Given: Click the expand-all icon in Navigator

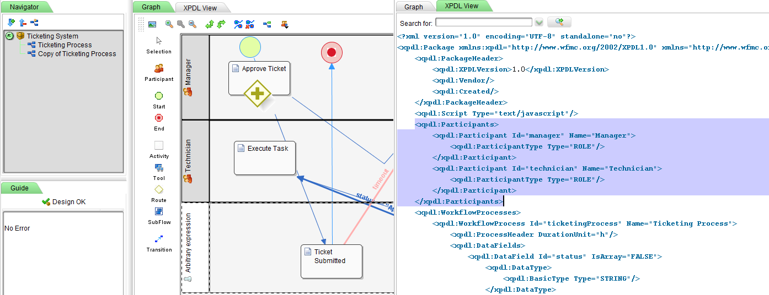Looking at the screenshot, I should pos(11,23).
